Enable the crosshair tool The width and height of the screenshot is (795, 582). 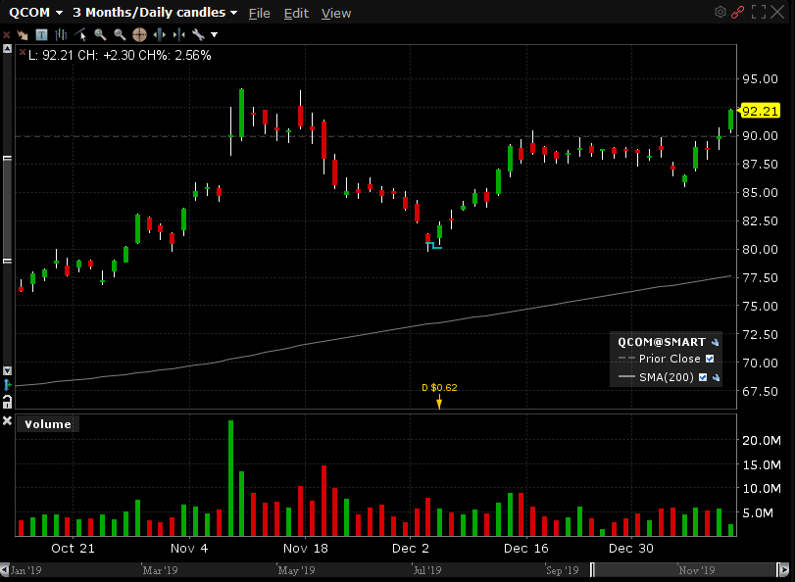tap(138, 34)
